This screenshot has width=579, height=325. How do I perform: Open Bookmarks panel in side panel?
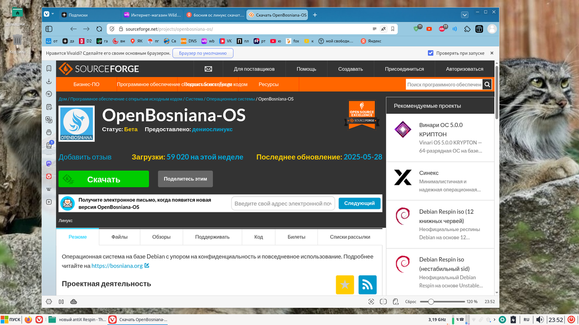49,69
